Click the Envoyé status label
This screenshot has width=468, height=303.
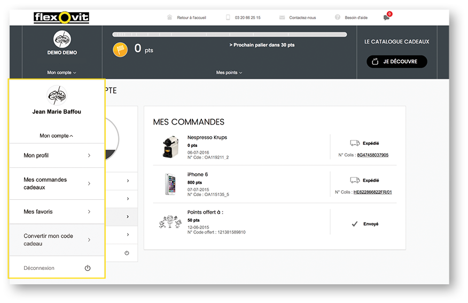click(x=371, y=224)
